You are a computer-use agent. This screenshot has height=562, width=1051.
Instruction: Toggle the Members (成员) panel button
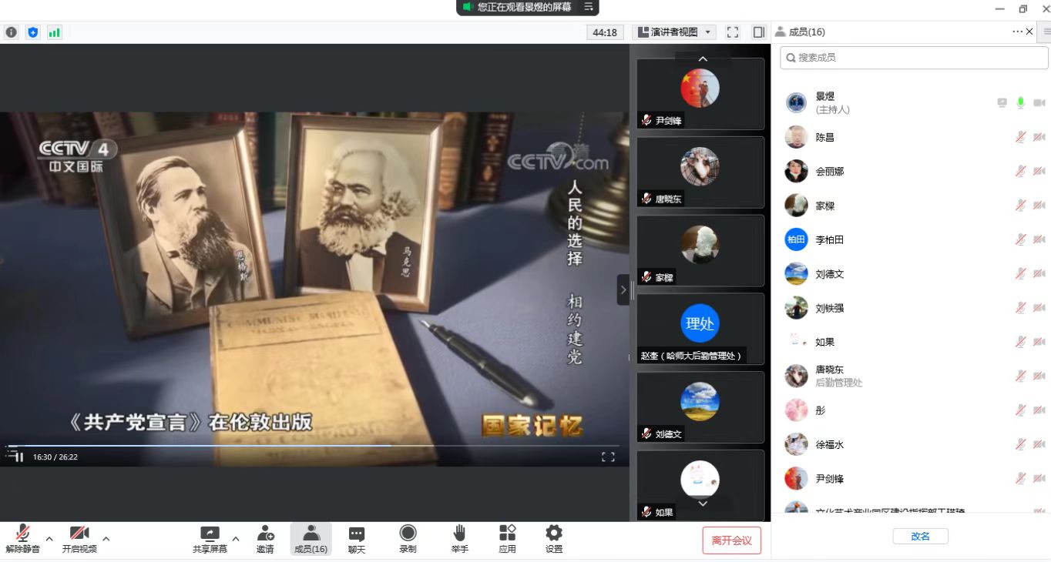pos(311,539)
